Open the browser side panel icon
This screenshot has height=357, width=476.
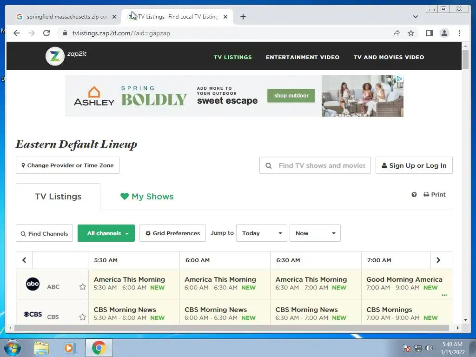[429, 33]
